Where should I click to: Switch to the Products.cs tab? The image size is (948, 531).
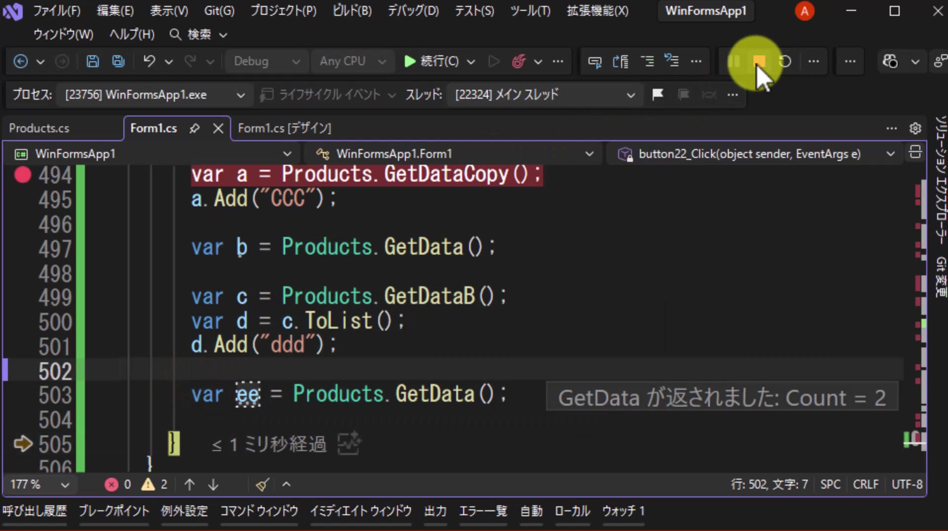[x=39, y=128]
